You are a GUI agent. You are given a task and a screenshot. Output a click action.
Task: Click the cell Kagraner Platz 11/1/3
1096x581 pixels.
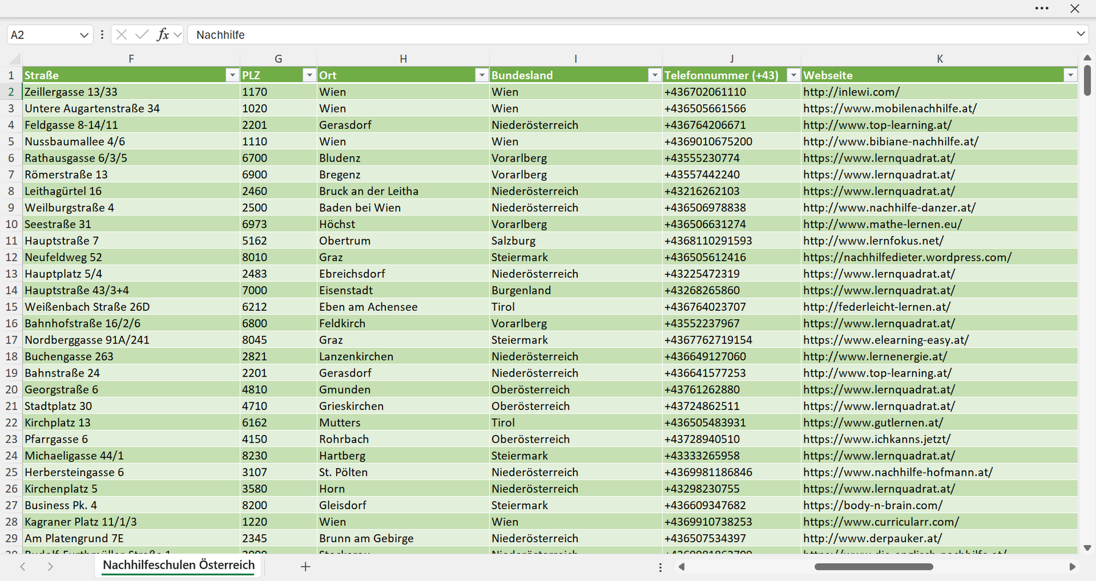click(x=131, y=522)
